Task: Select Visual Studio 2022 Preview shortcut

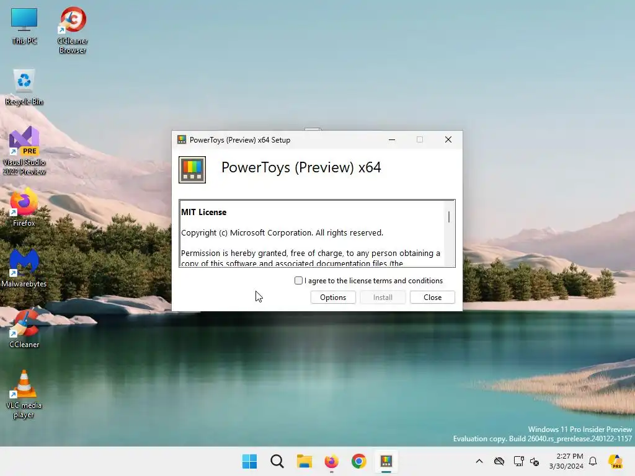Action: [24, 151]
